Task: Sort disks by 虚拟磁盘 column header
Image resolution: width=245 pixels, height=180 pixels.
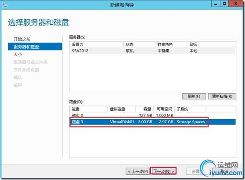Action: (122, 109)
